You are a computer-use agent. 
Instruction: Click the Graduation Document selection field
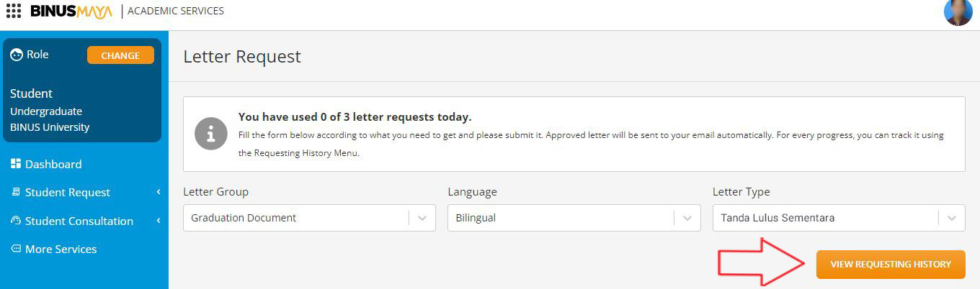pos(295,218)
